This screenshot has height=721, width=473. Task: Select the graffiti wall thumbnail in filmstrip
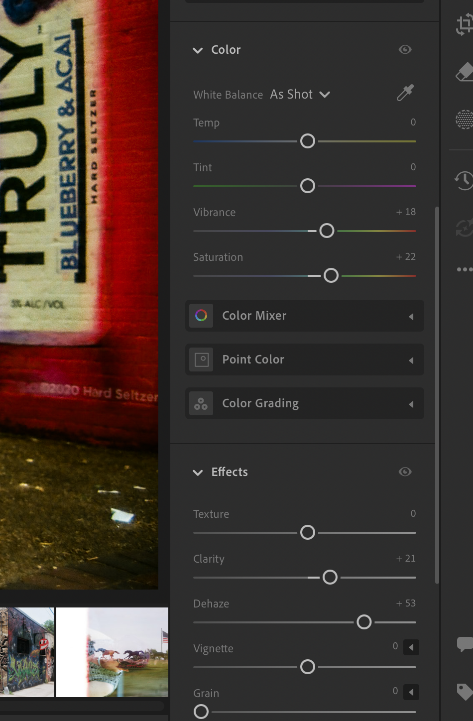click(x=27, y=652)
